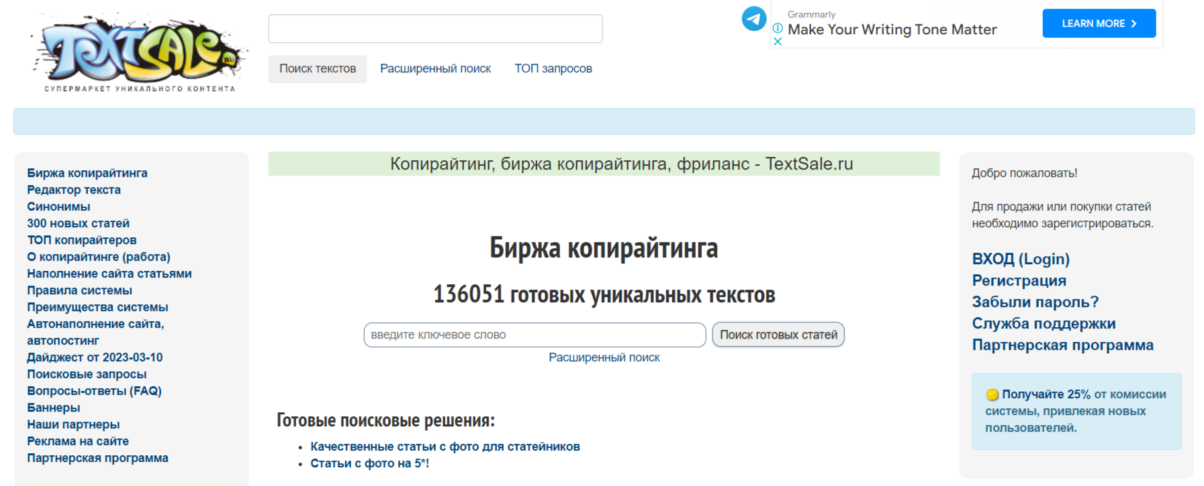
Task: Click the Grammarly ad headline text
Action: (892, 29)
